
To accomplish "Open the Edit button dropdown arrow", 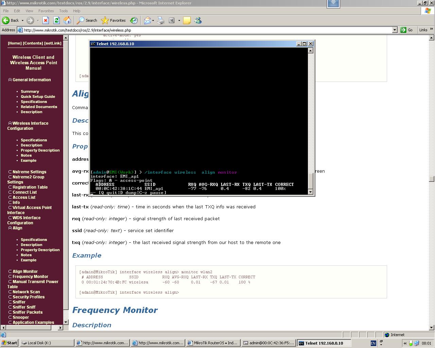I will (x=179, y=20).
